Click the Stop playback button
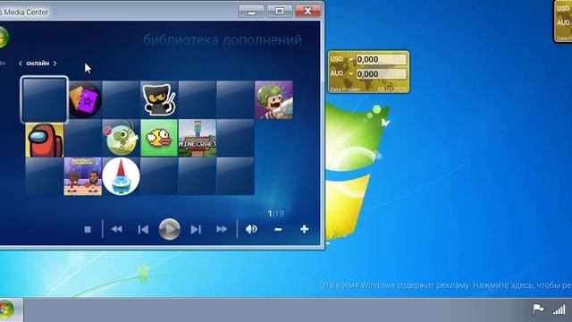Image resolution: width=572 pixels, height=322 pixels. (88, 229)
